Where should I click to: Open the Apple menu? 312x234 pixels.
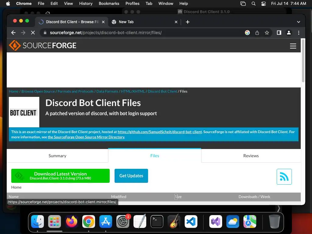click(x=8, y=4)
